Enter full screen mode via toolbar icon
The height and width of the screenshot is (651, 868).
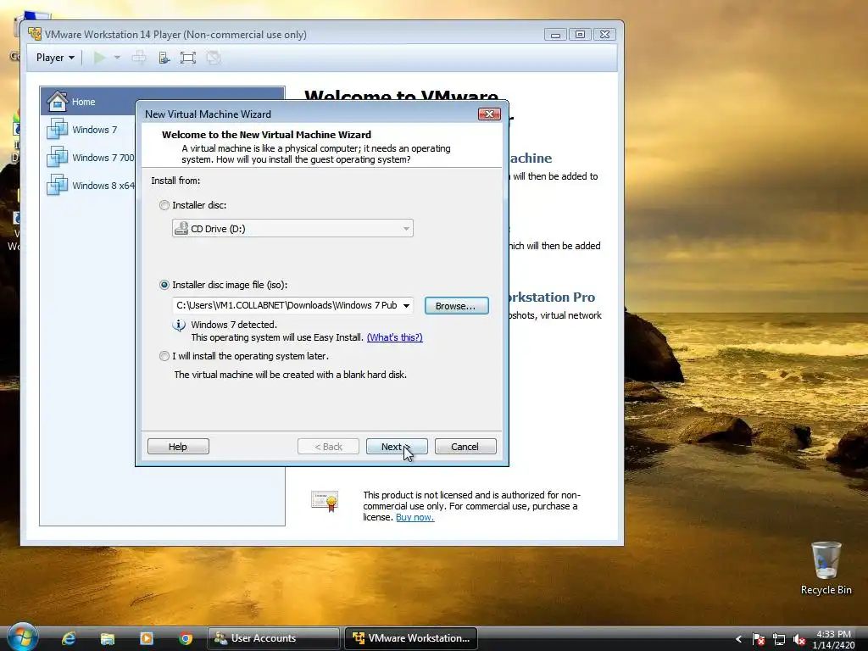(188, 58)
